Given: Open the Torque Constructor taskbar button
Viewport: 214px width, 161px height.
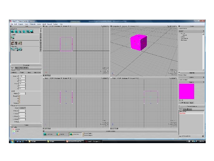Looking at the screenshot, I should click(x=93, y=141).
